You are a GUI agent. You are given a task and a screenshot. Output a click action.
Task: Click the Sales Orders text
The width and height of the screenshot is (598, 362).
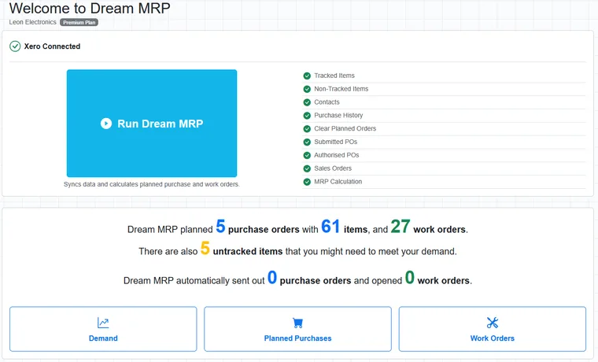[x=333, y=168]
